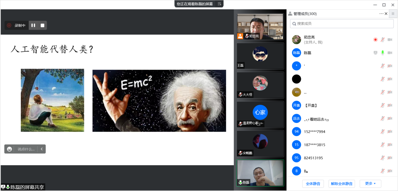Image resolution: width=398 pixels, height=191 pixels.
Task: Pause the meeting recording
Action: point(33,26)
